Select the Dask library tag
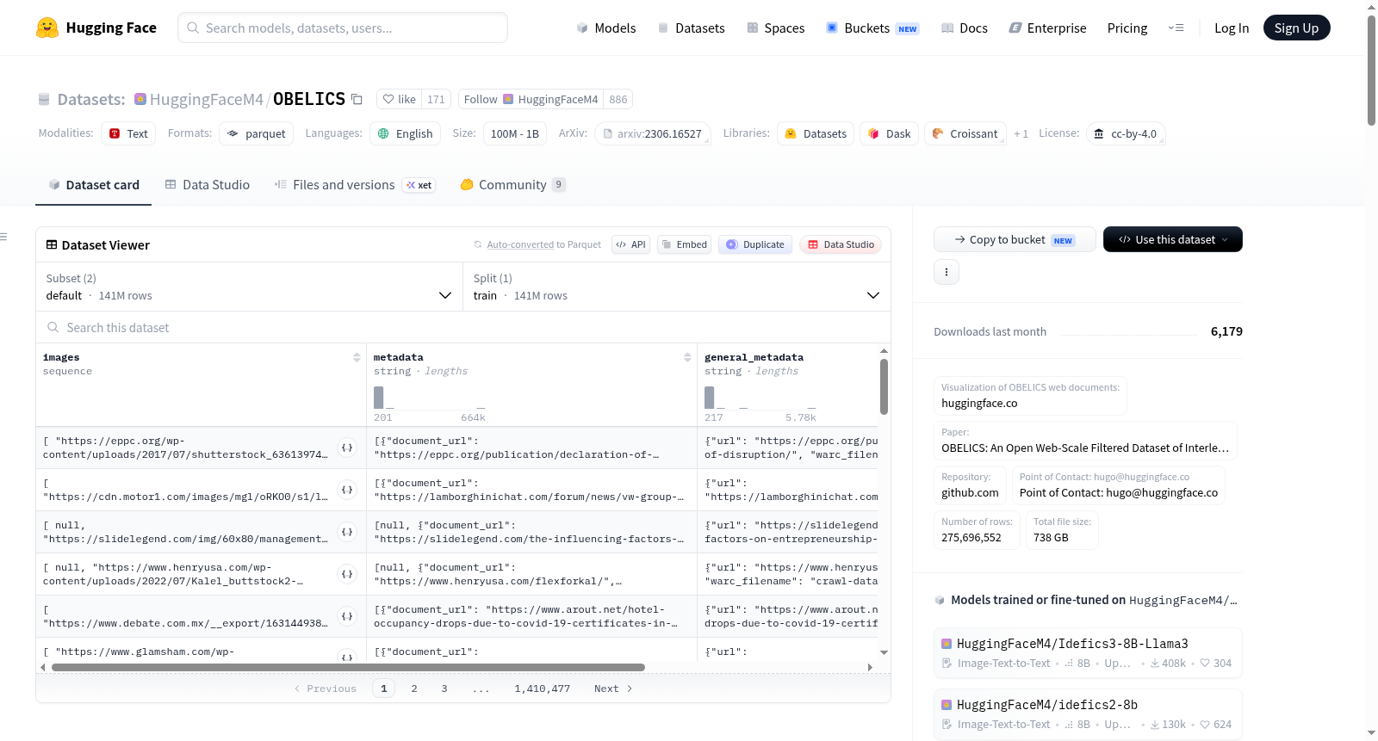Image resolution: width=1378 pixels, height=741 pixels. [889, 133]
